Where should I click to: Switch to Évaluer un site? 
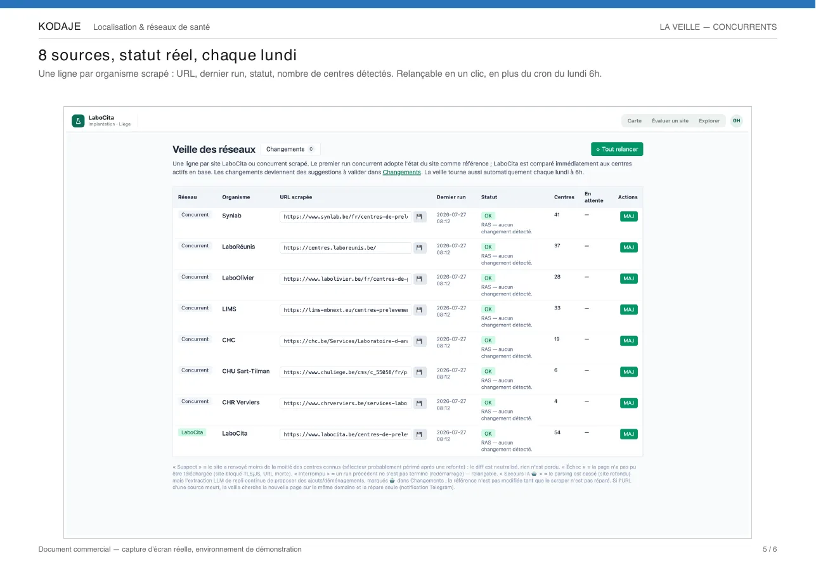pyautogui.click(x=670, y=120)
